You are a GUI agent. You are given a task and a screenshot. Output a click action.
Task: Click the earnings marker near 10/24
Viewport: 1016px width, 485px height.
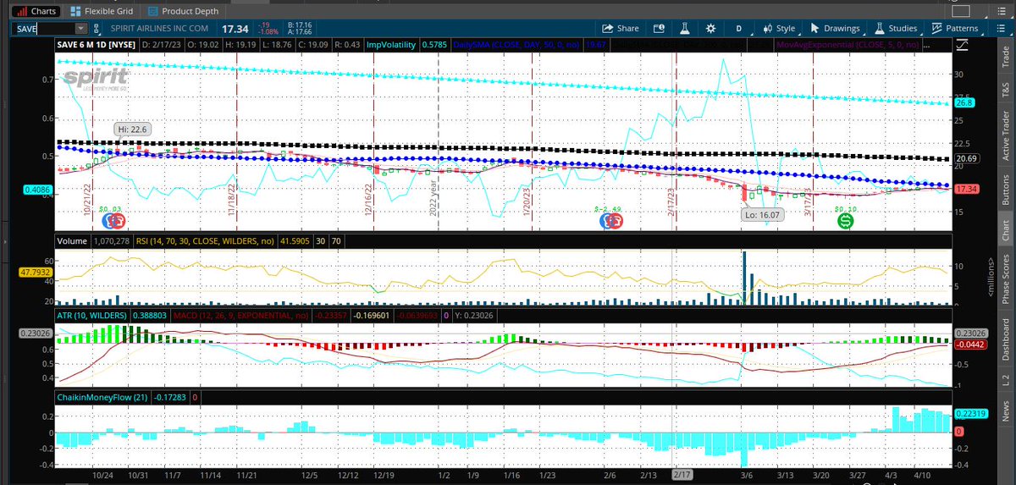(113, 221)
